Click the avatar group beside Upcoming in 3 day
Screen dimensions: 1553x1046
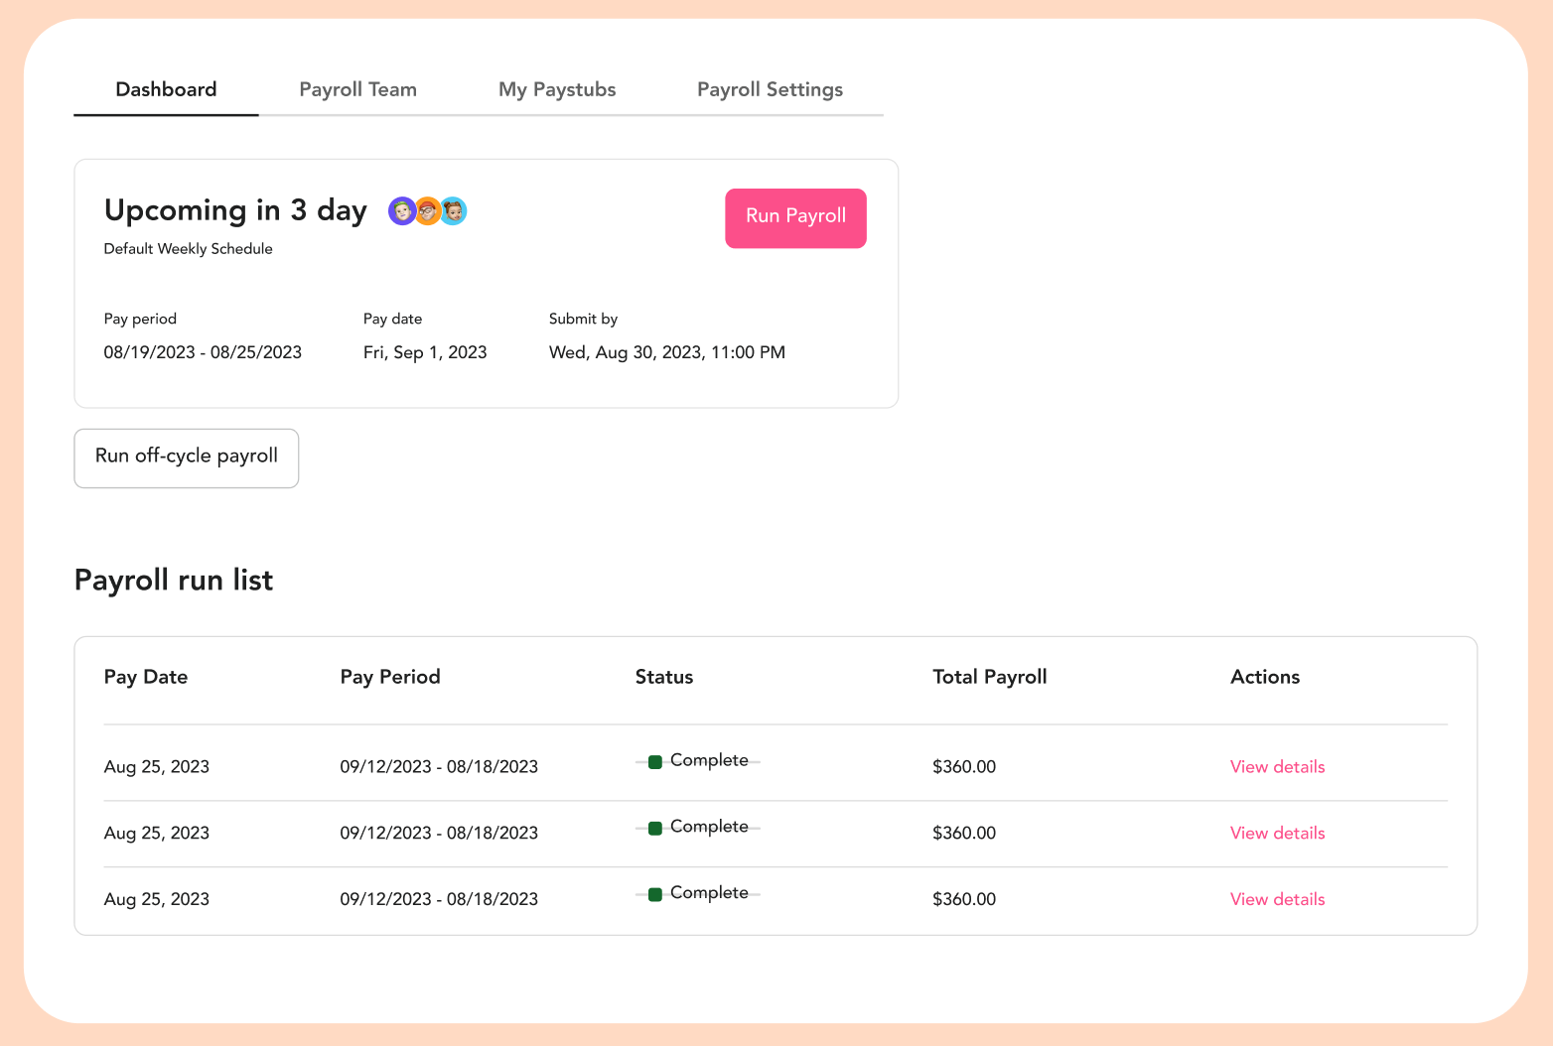pos(427,210)
